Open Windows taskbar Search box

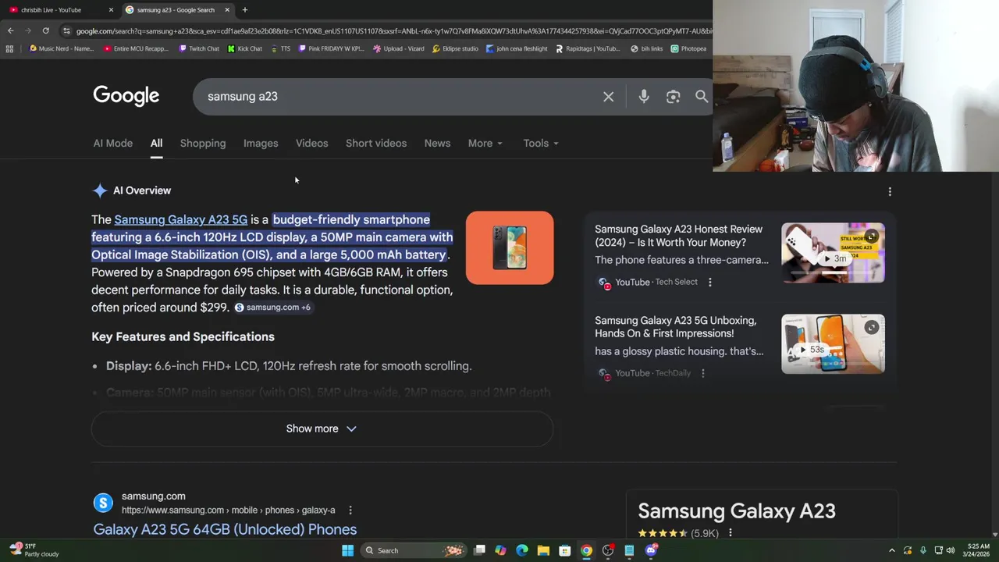(414, 550)
